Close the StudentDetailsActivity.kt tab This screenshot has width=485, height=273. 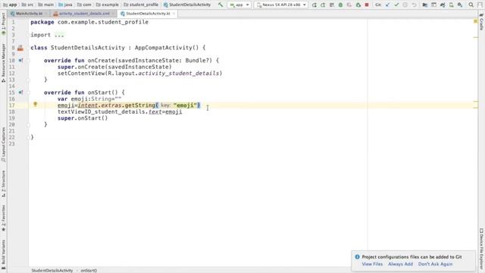click(x=174, y=14)
